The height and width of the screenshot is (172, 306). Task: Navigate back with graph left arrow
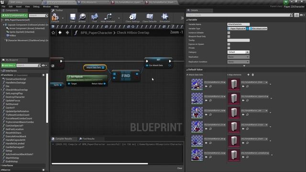(x=60, y=32)
